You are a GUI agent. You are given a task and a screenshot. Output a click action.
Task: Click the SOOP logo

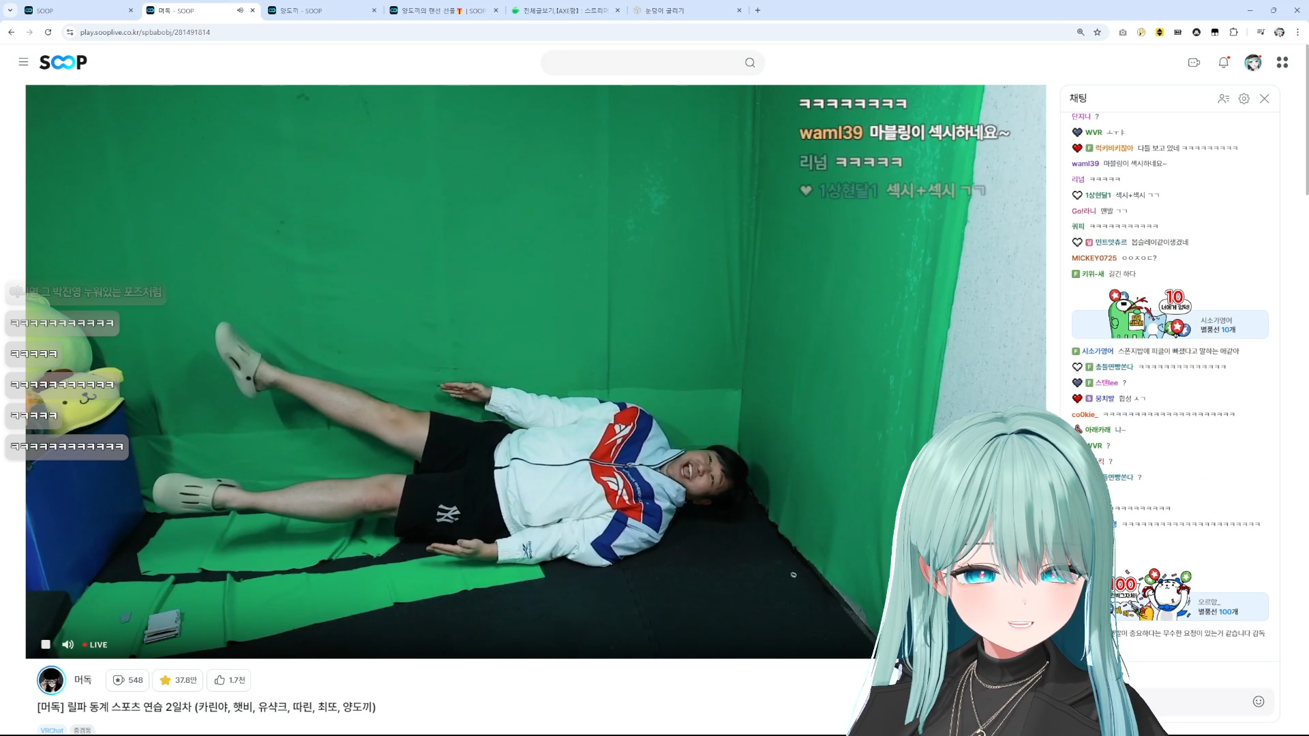coord(63,63)
